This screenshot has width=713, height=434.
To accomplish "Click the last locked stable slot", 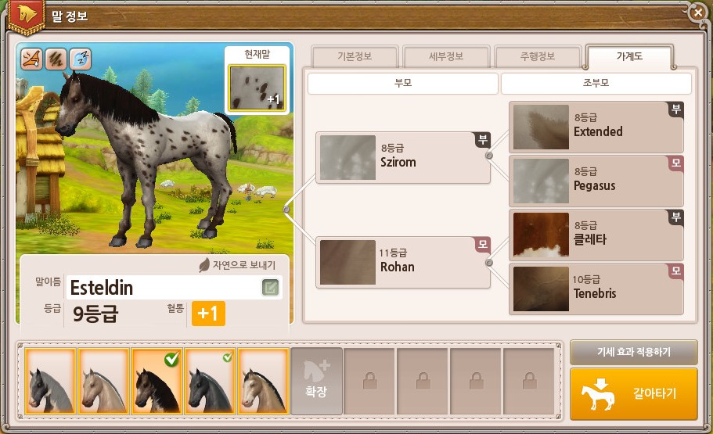I will point(529,381).
